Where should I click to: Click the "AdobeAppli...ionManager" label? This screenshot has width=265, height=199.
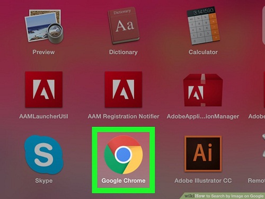[x=203, y=116]
